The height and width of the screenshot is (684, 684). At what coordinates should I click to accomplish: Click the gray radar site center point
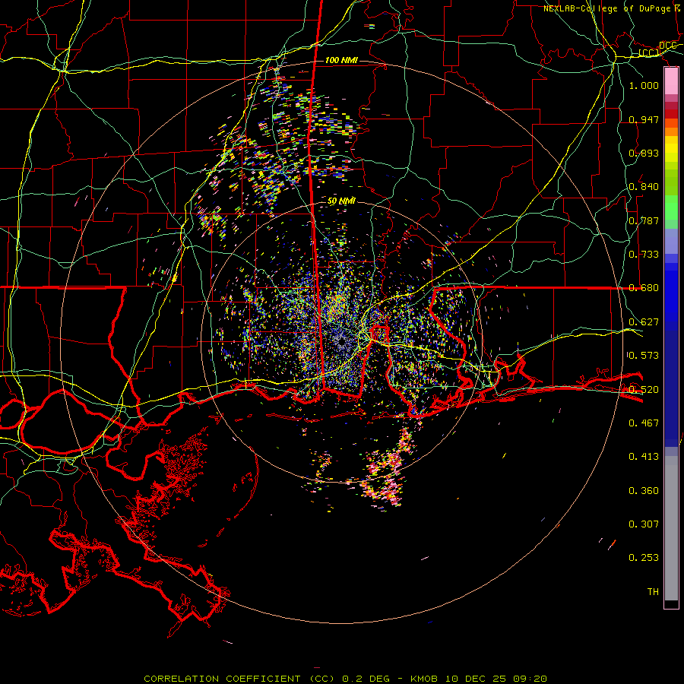pyautogui.click(x=340, y=340)
